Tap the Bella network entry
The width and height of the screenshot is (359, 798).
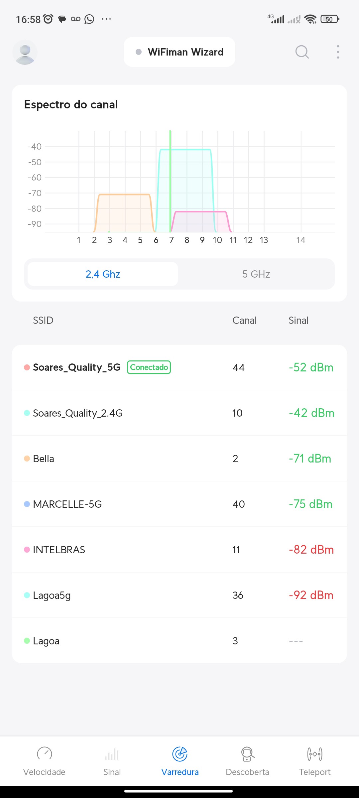[x=44, y=459]
